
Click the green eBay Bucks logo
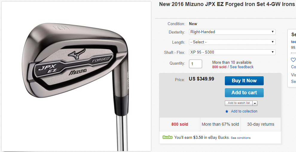click(167, 138)
